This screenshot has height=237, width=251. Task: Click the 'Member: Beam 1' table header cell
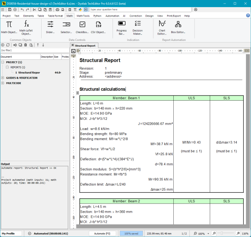coord(126,98)
